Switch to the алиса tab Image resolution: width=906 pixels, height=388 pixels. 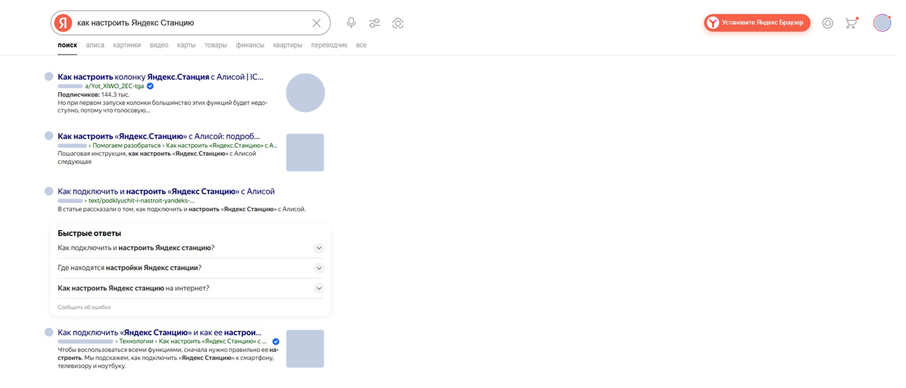point(95,45)
